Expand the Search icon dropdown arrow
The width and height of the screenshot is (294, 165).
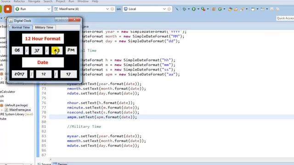247,9
